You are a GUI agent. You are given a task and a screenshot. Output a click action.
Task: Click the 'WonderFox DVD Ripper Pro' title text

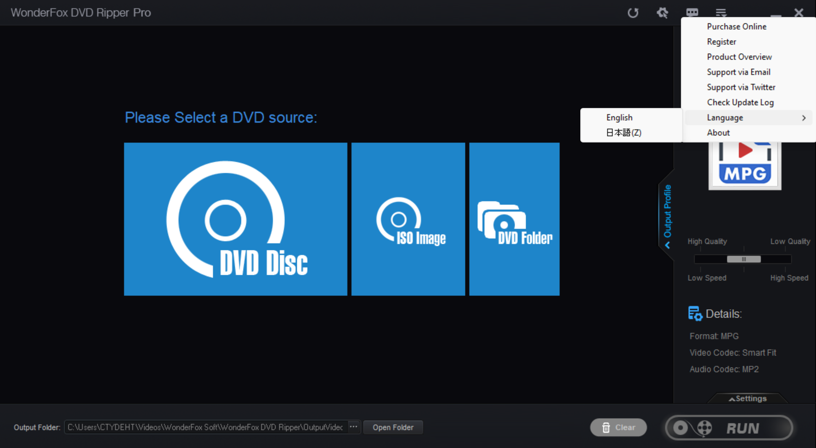[x=81, y=13]
